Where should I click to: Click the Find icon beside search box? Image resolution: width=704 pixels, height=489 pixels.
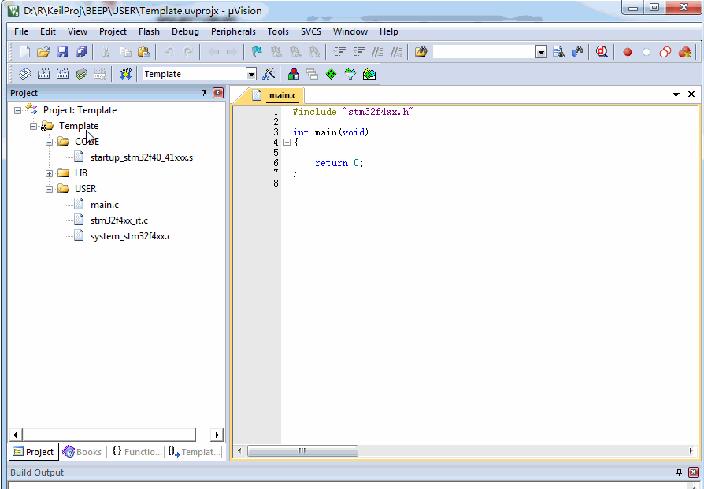click(558, 52)
